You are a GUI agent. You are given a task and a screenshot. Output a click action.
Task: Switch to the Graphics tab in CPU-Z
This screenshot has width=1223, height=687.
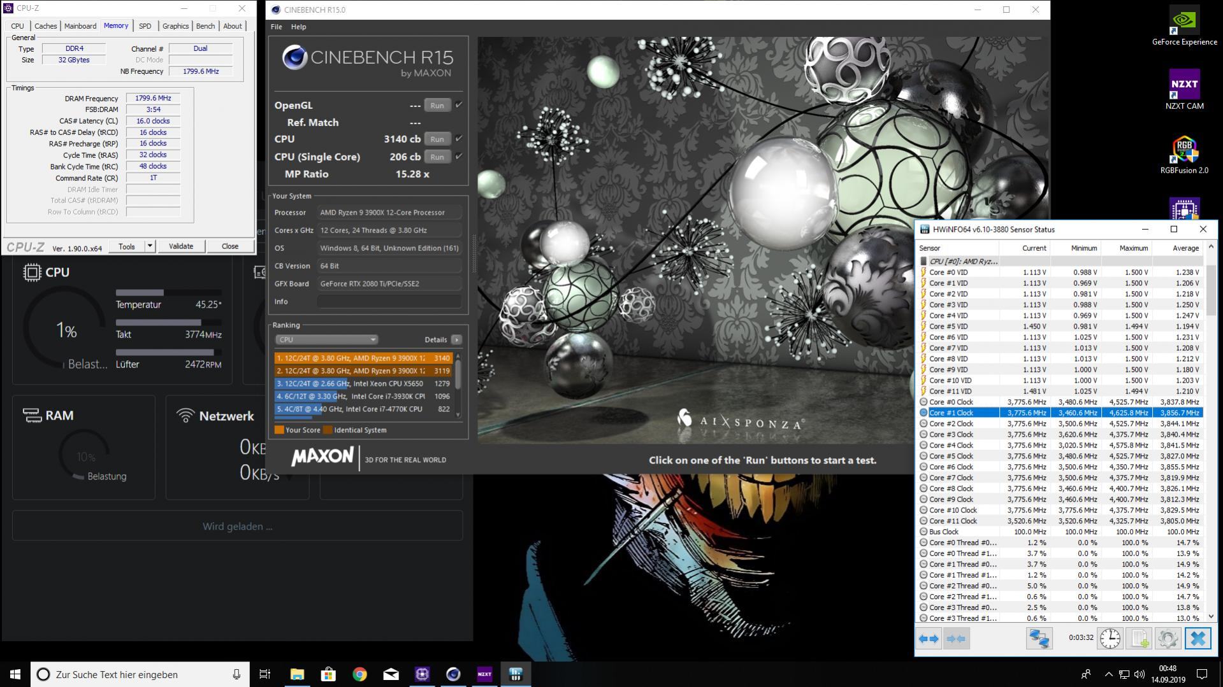(175, 26)
